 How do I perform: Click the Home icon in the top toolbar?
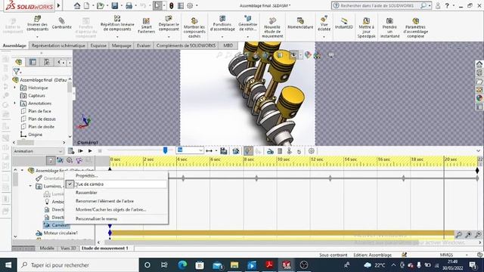point(77,5)
